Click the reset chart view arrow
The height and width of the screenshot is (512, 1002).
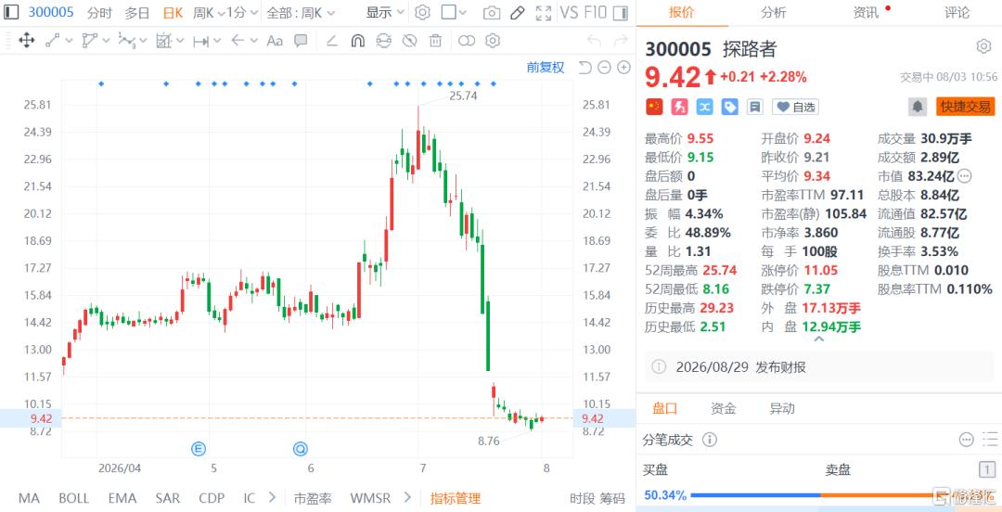tap(584, 67)
